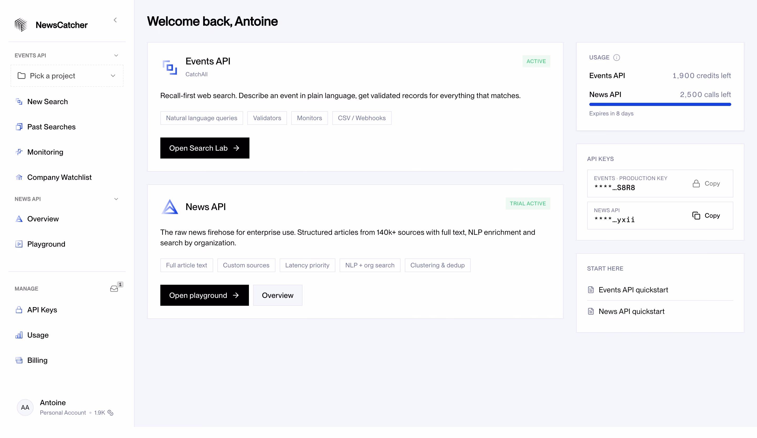Viewport: 757px width, 438px height.
Task: Click the Monitoring sidebar icon
Action: click(19, 152)
